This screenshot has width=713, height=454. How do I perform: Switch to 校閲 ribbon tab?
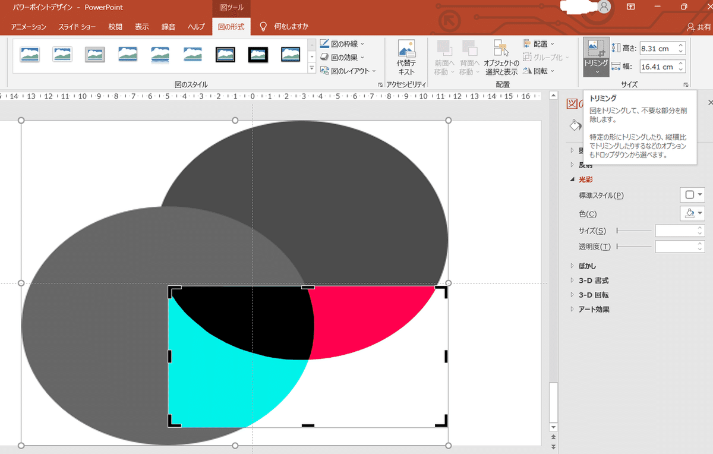tap(115, 27)
